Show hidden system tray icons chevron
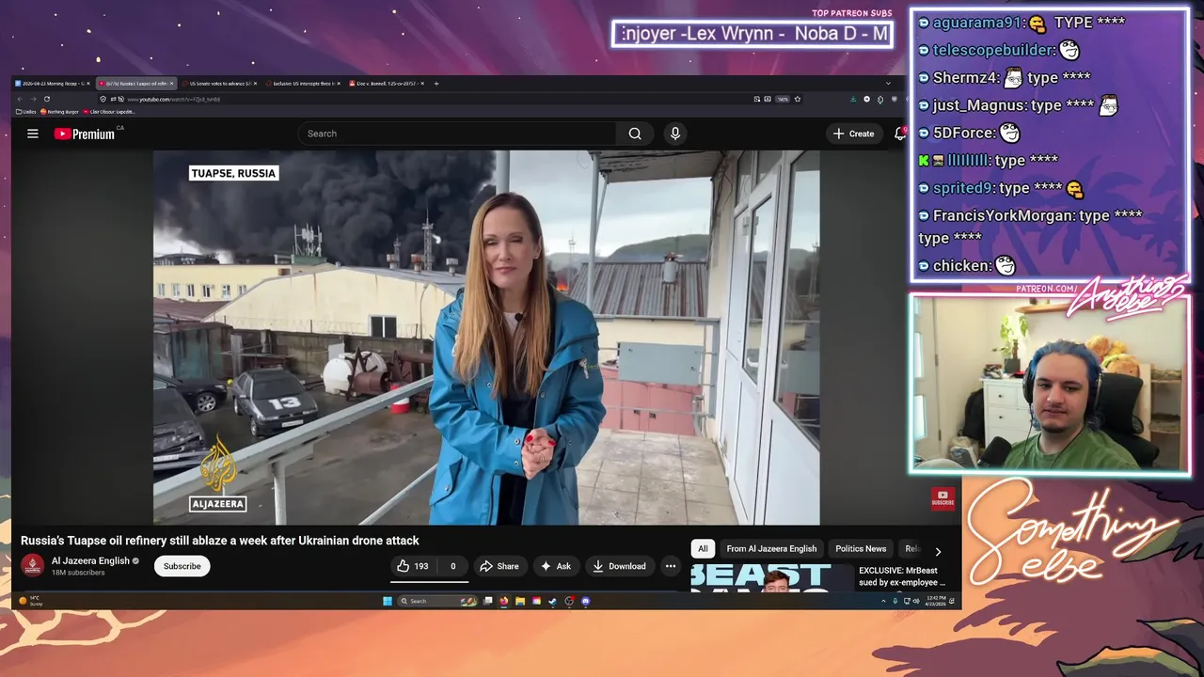This screenshot has height=677, width=1204. coord(883,601)
